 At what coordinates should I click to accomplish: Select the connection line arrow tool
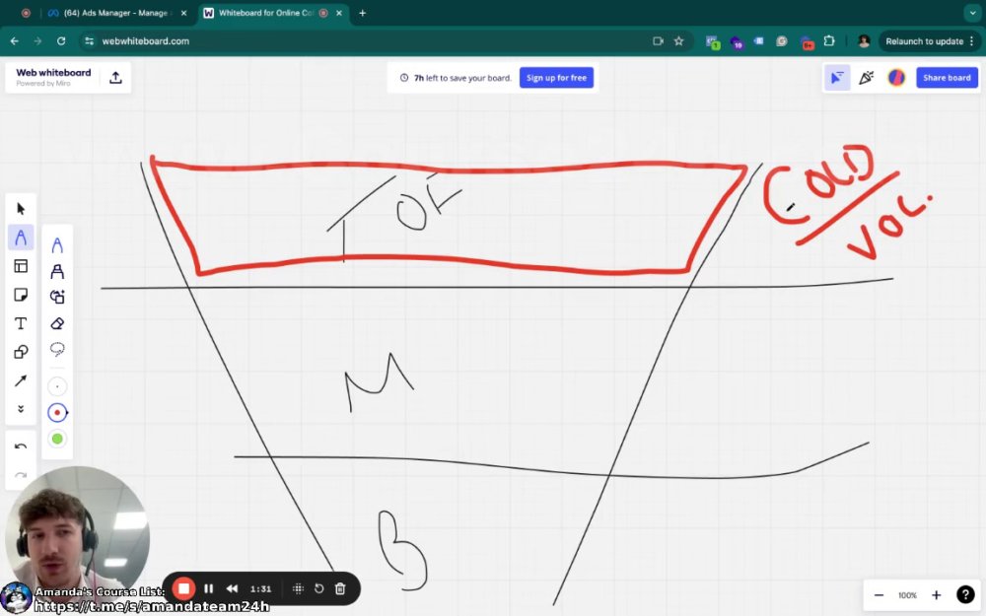point(21,380)
